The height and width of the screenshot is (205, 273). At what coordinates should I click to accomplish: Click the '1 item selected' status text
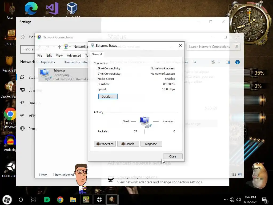click(63, 175)
